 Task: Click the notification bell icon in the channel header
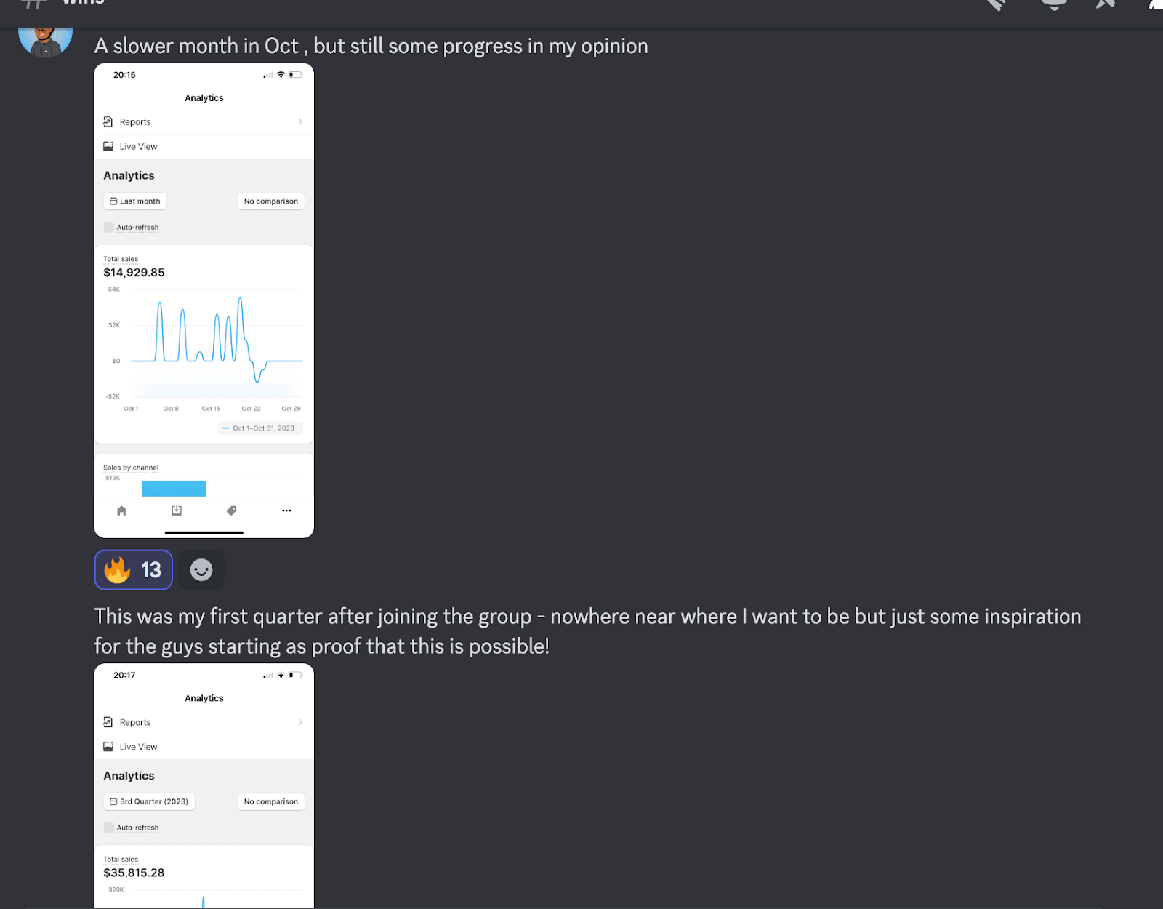coord(1054,4)
